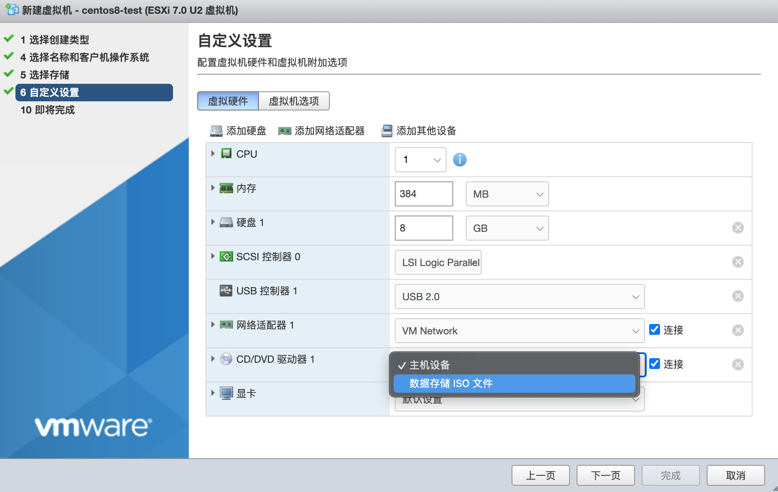Click the SCSI controller 0 icon
This screenshot has width=778, height=492.
[226, 256]
